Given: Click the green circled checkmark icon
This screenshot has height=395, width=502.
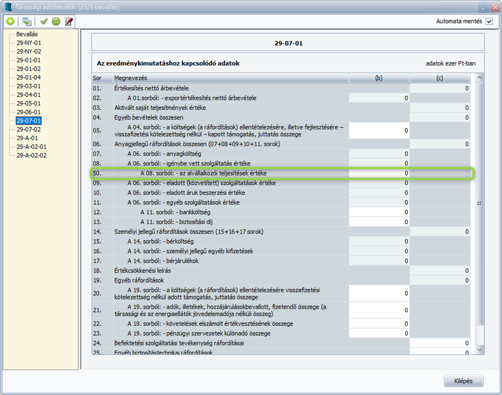Looking at the screenshot, I should pyautogui.click(x=56, y=21).
